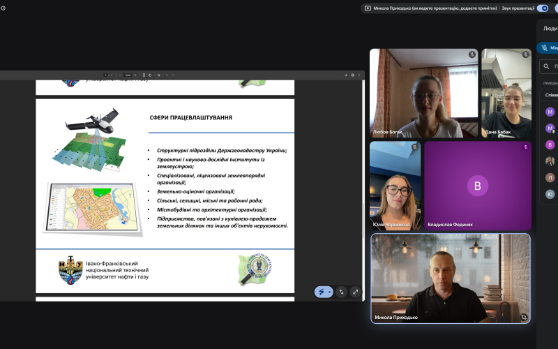Click the brown 'Л' participant avatar
This screenshot has width=558, height=349.
(550, 177)
